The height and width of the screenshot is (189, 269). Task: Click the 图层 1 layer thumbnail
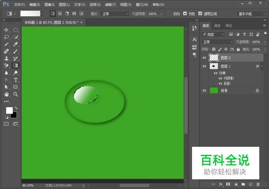(214, 66)
